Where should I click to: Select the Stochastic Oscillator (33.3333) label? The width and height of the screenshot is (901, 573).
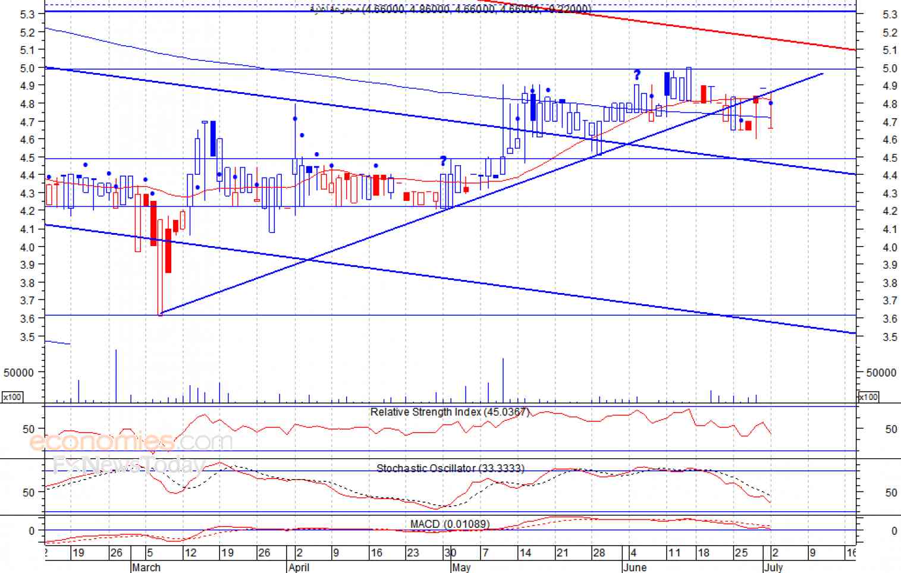click(450, 468)
